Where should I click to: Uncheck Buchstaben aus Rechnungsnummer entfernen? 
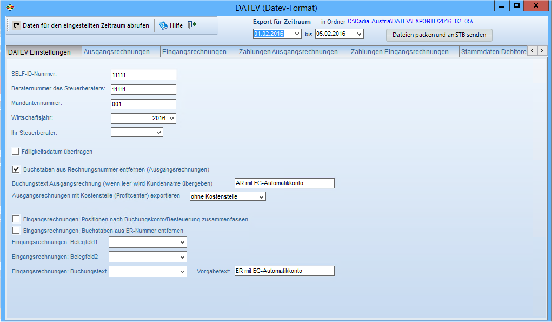tap(16, 169)
